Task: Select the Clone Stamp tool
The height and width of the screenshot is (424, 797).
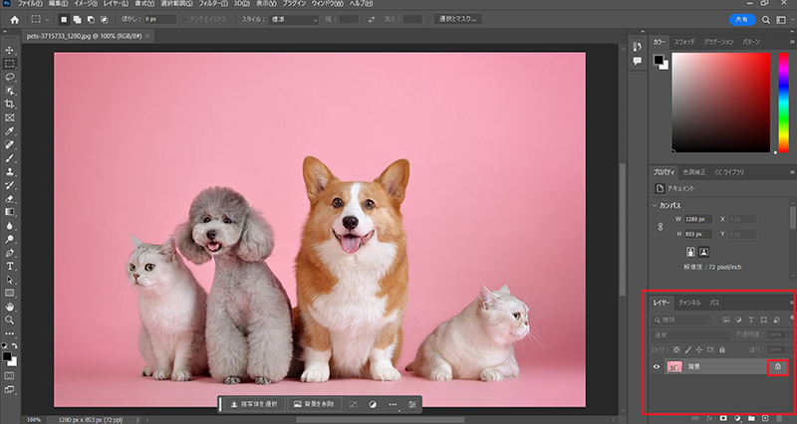Action: [x=10, y=171]
